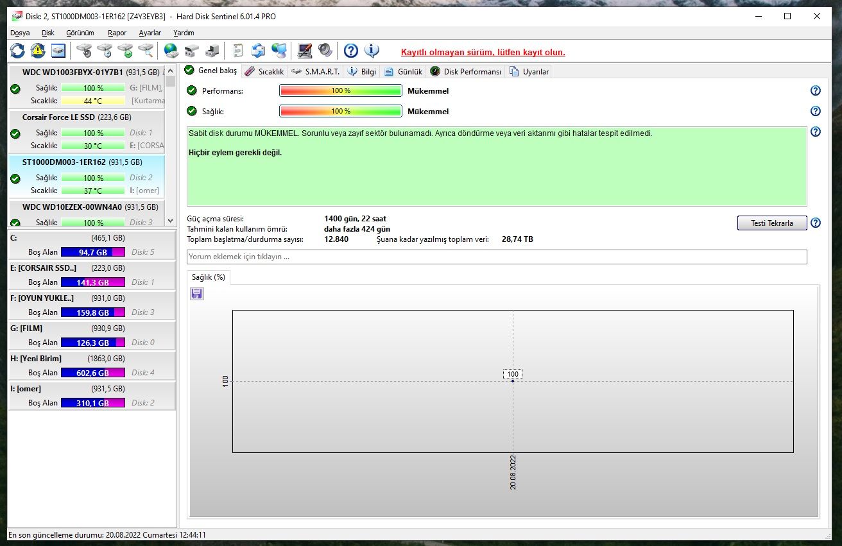Click the globe with disk toolbar icon
This screenshot has width=842, height=546.
click(171, 51)
